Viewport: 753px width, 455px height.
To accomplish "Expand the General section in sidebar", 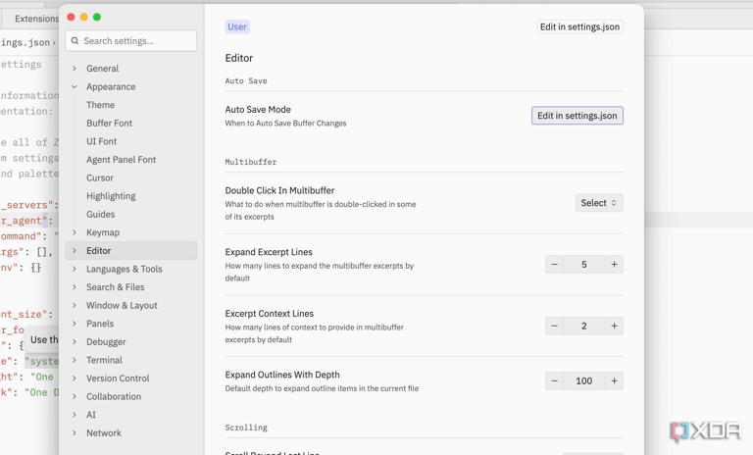I will point(75,69).
